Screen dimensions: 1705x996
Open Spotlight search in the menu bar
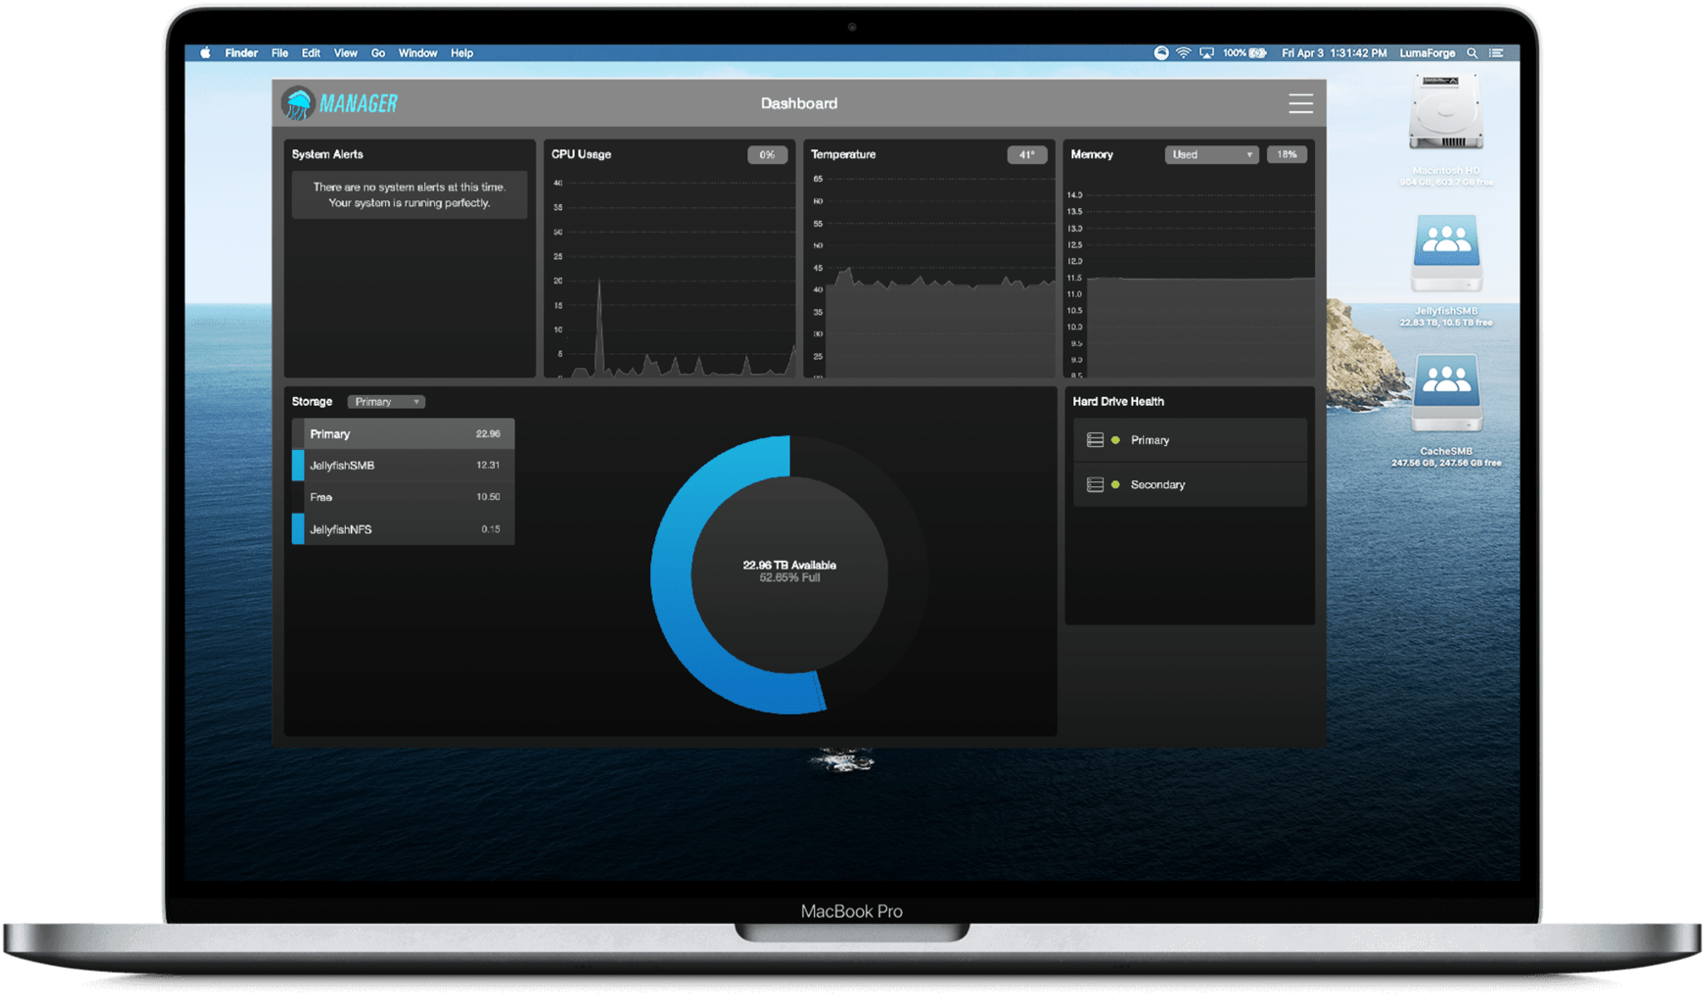coord(1472,53)
